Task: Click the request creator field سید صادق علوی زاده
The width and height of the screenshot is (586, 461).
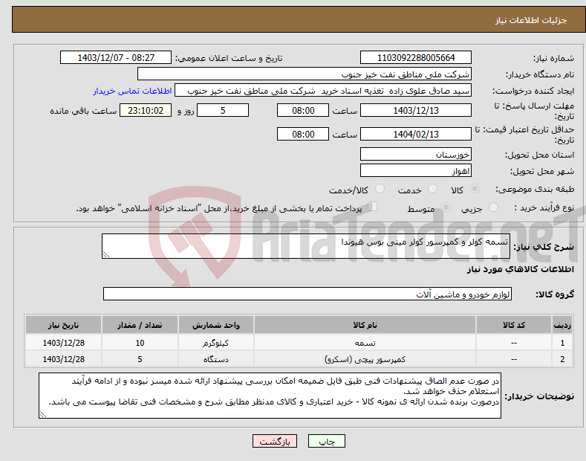Action: click(323, 91)
